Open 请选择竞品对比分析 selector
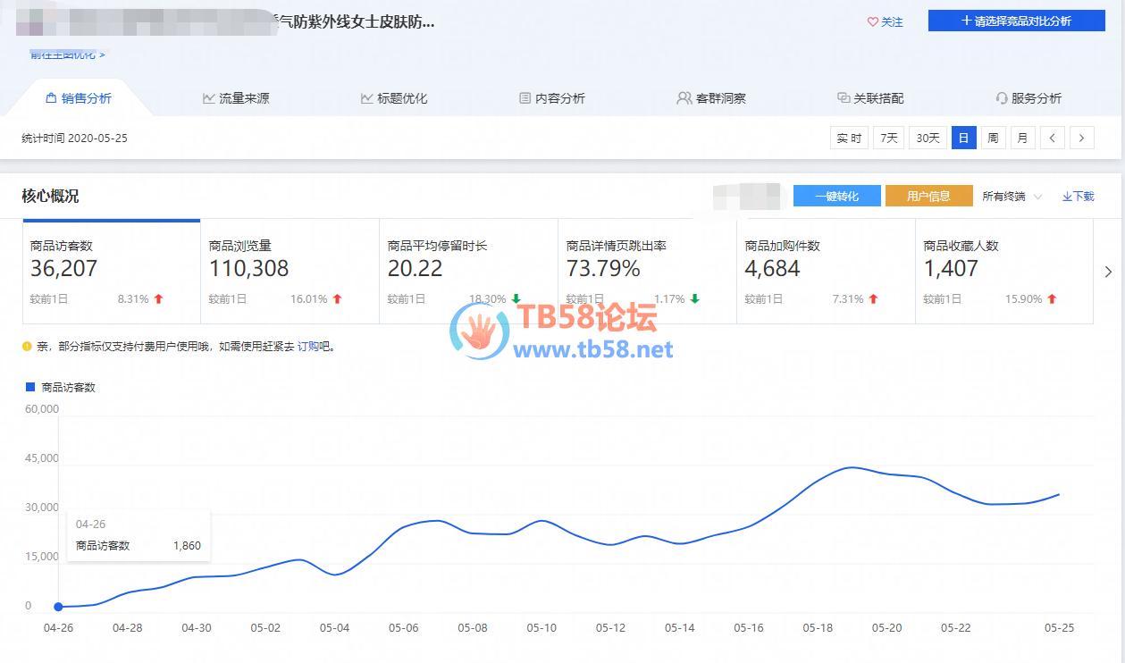 pyautogui.click(x=1016, y=21)
